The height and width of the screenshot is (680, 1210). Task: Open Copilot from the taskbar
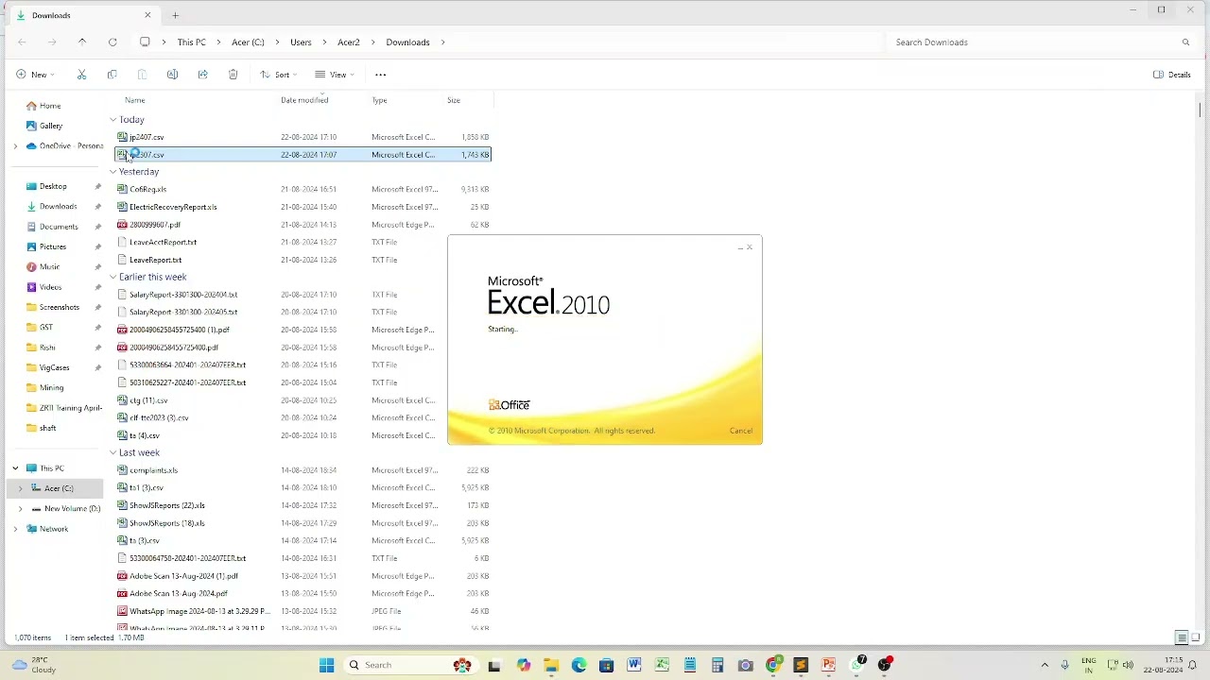pos(524,665)
